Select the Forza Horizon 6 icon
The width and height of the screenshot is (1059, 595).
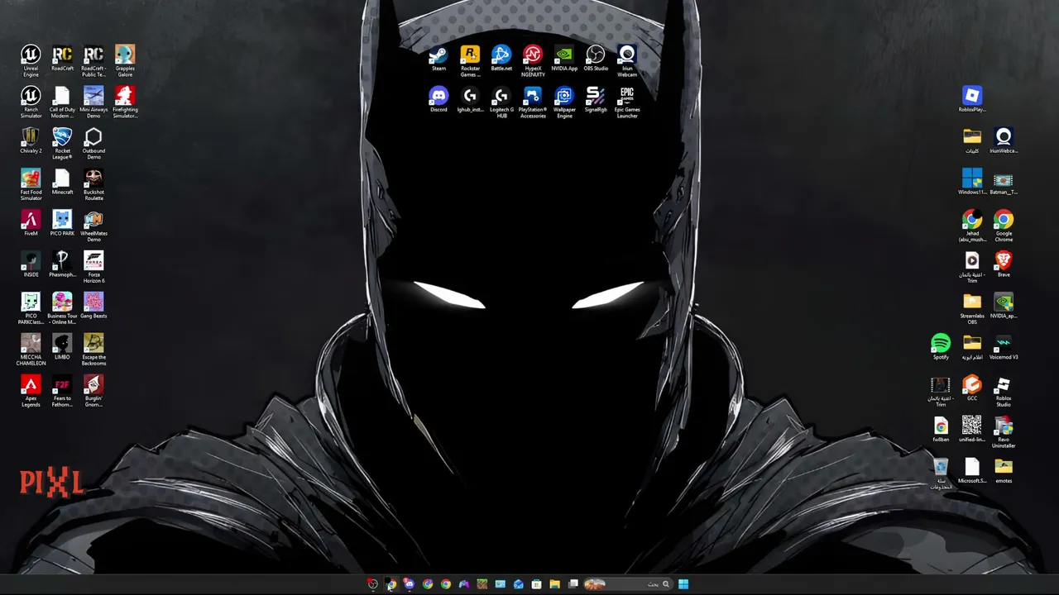93,268
